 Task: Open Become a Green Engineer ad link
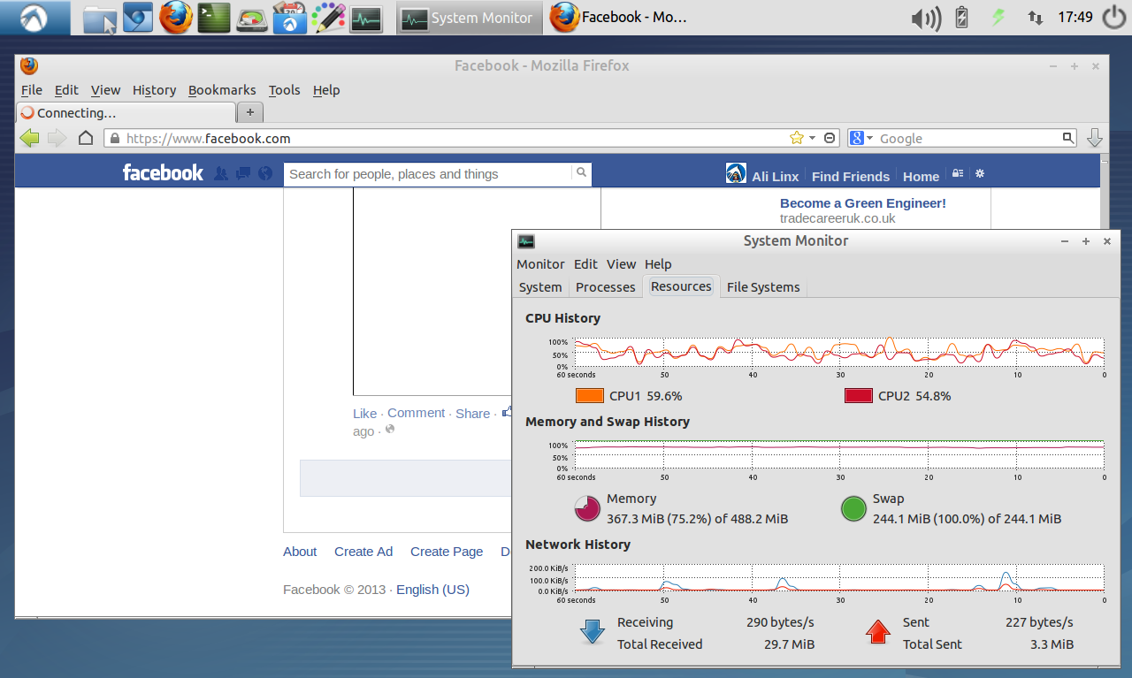[863, 203]
